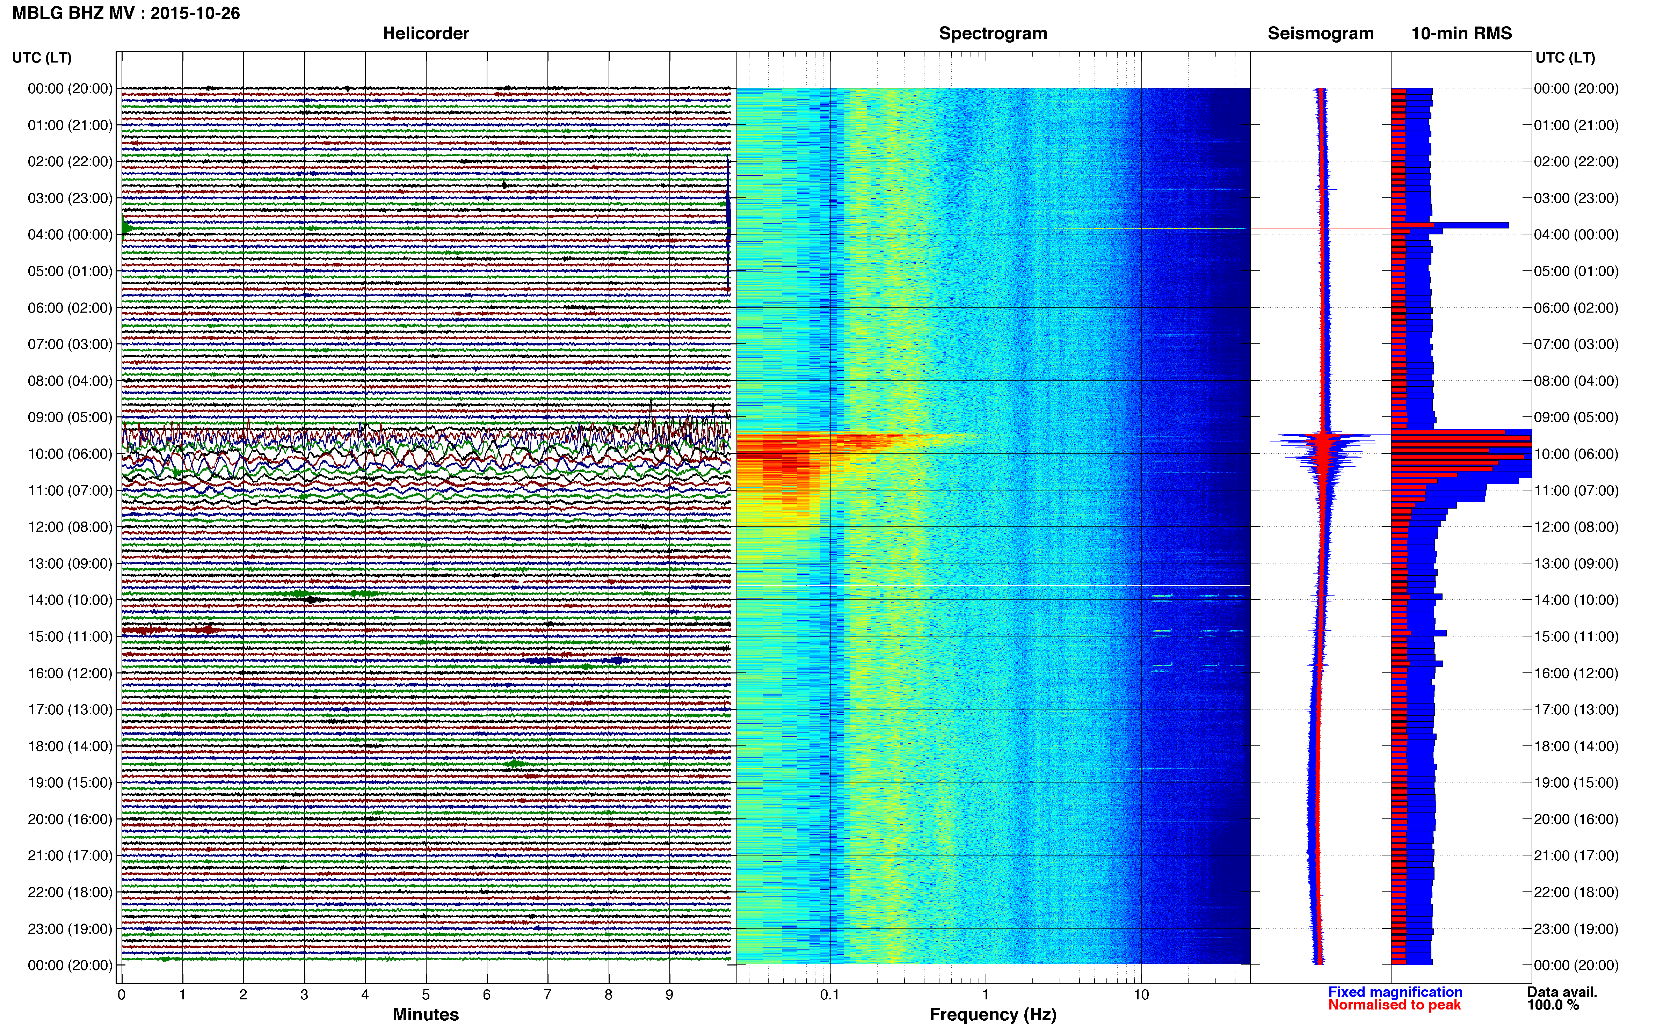Viewport: 1656px width, 1035px height.
Task: Click the '10-min RMS' panel heading
Action: click(x=1462, y=34)
